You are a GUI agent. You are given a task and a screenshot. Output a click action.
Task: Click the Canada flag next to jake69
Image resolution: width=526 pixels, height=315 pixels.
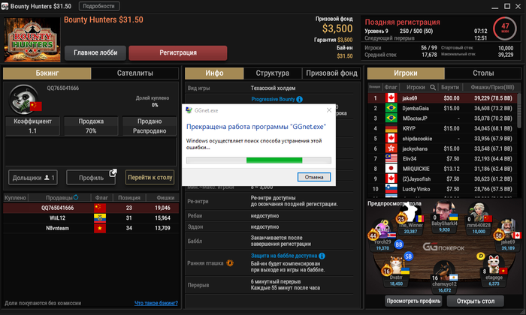pos(391,98)
